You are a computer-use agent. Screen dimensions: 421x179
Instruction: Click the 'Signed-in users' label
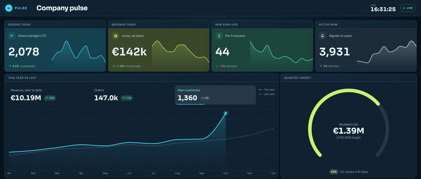(x=340, y=36)
